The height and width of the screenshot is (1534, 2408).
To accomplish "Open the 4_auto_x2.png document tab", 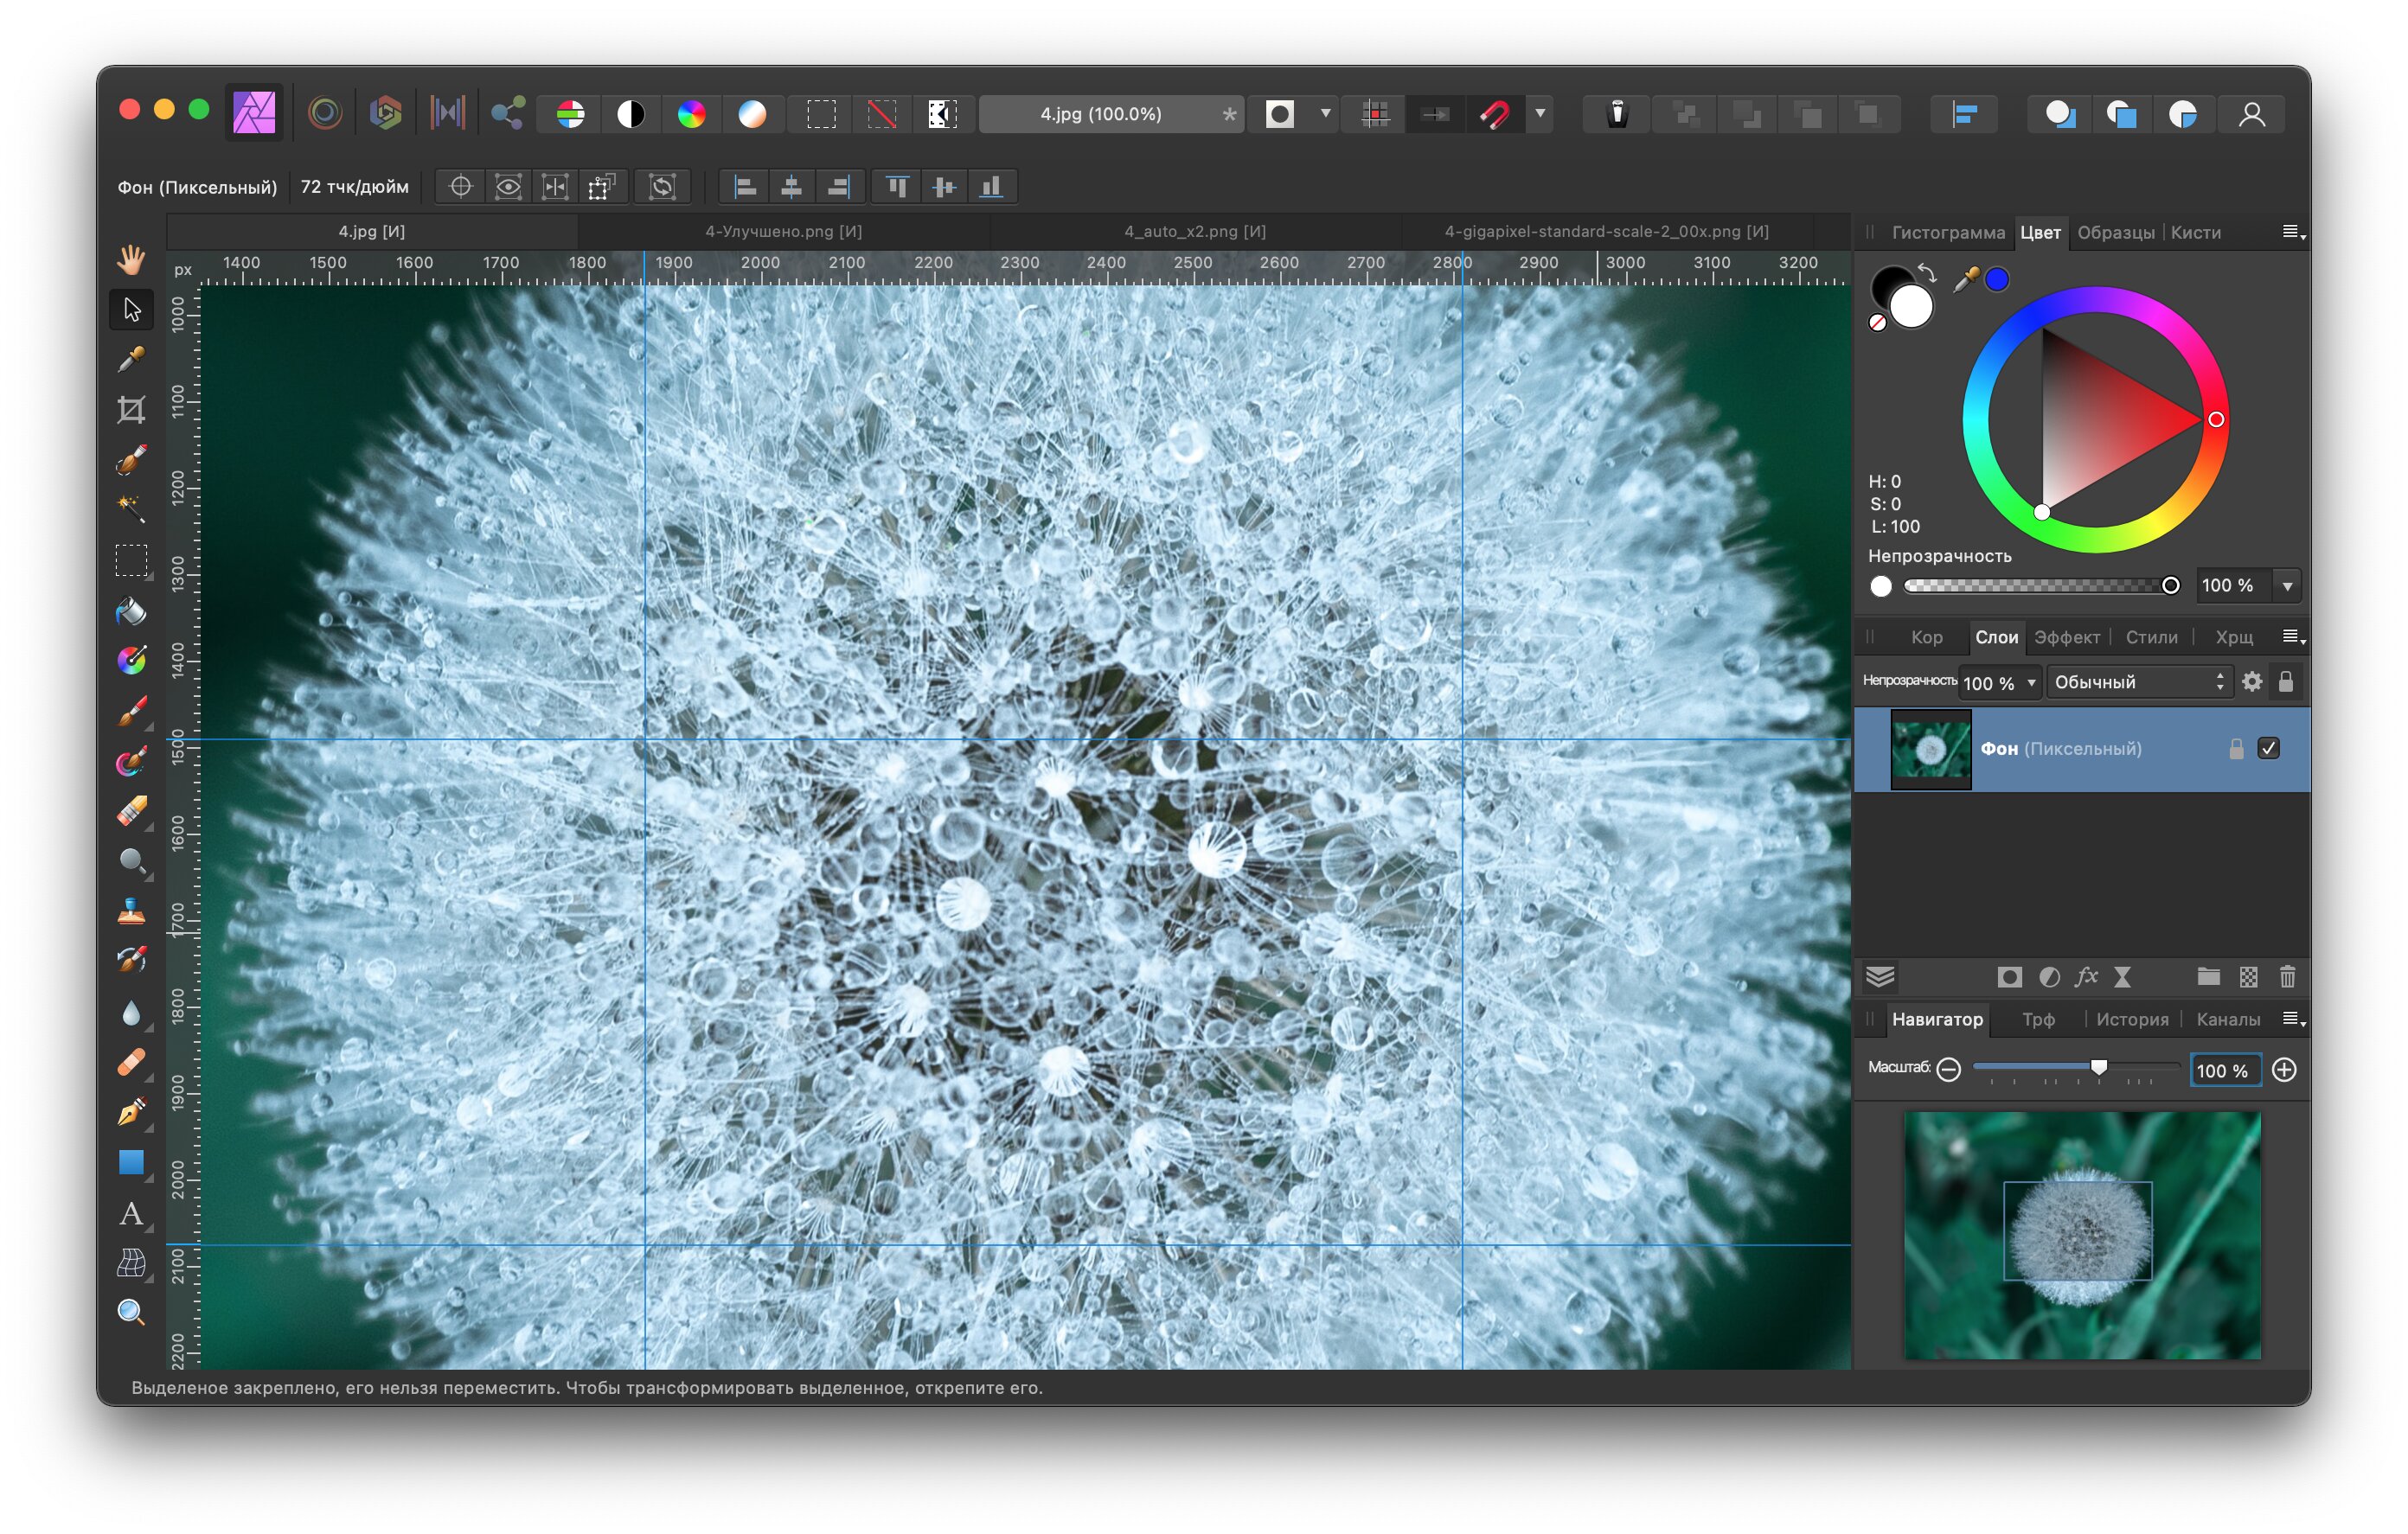I will pyautogui.click(x=1195, y=231).
